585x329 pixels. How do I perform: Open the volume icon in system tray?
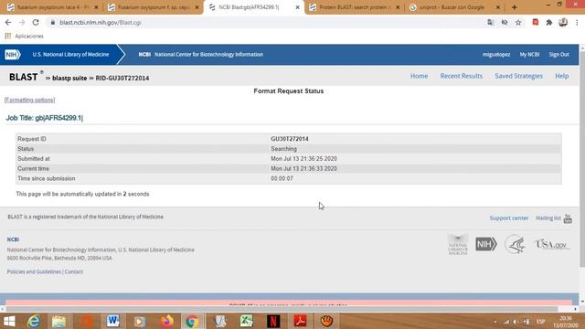(x=515, y=322)
